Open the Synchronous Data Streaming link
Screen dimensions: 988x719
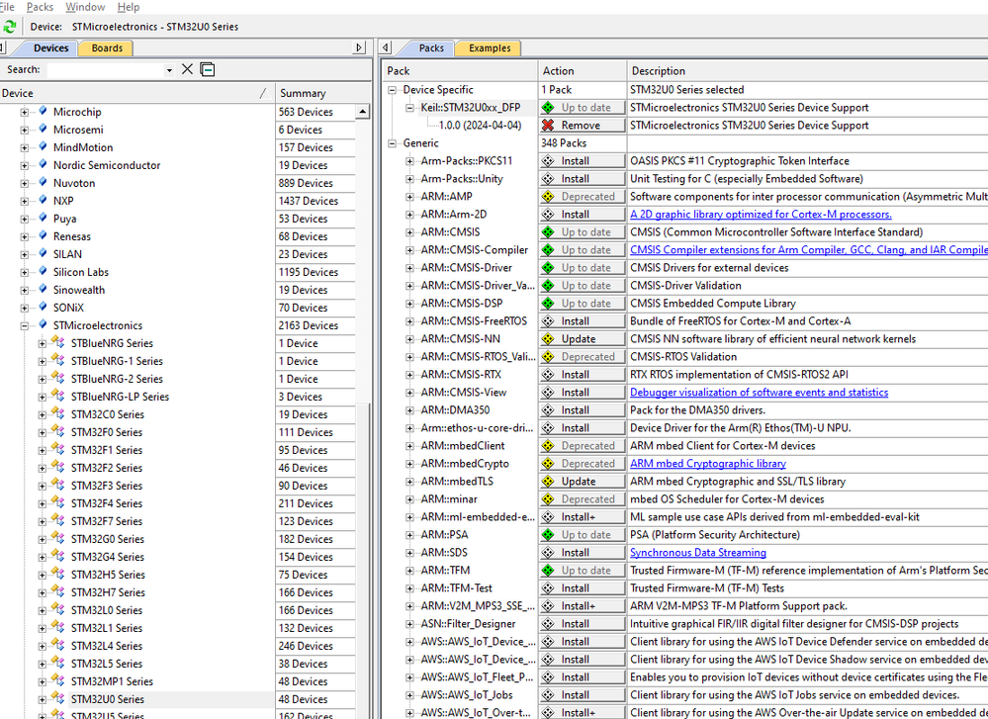point(697,553)
